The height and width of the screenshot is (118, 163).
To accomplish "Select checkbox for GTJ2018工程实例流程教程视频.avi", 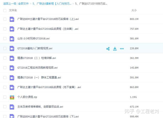I will [x=5, y=68].
